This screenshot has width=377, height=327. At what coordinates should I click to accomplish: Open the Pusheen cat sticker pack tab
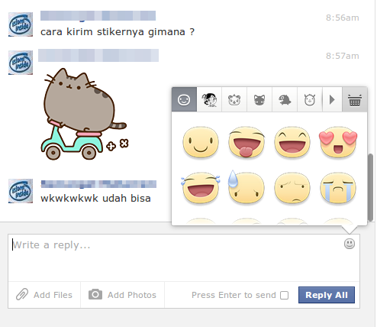[259, 99]
